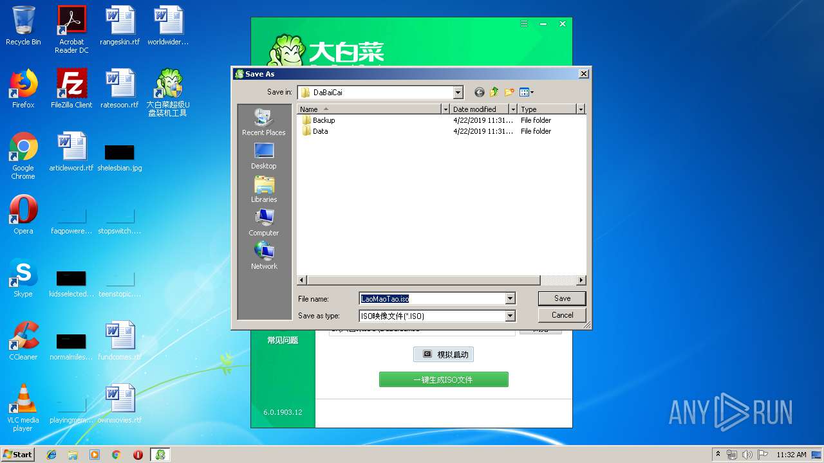Open Chrome from the taskbar
Screen dimensions: 824x463
(117, 454)
